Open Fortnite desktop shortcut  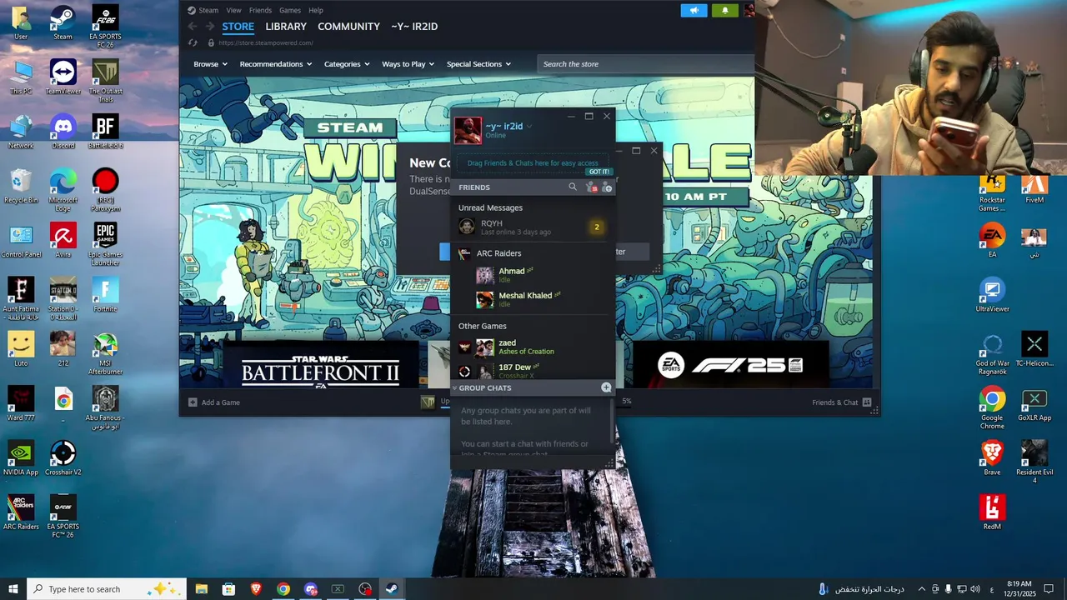(105, 295)
